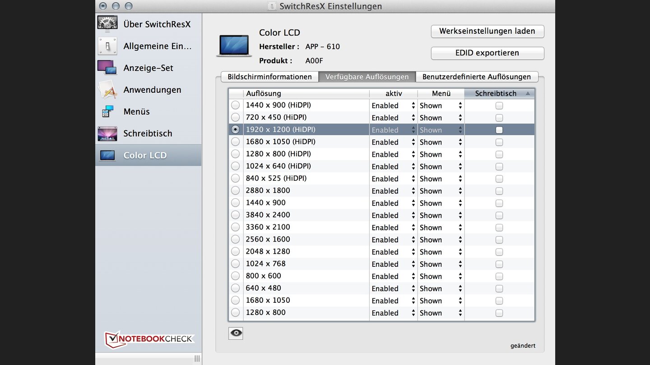
Task: Click the Anwendungen sidebar icon
Action: click(107, 90)
